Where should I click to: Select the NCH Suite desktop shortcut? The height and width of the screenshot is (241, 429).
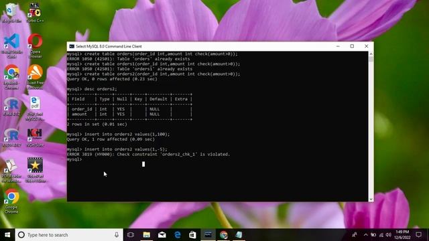[x=35, y=137]
